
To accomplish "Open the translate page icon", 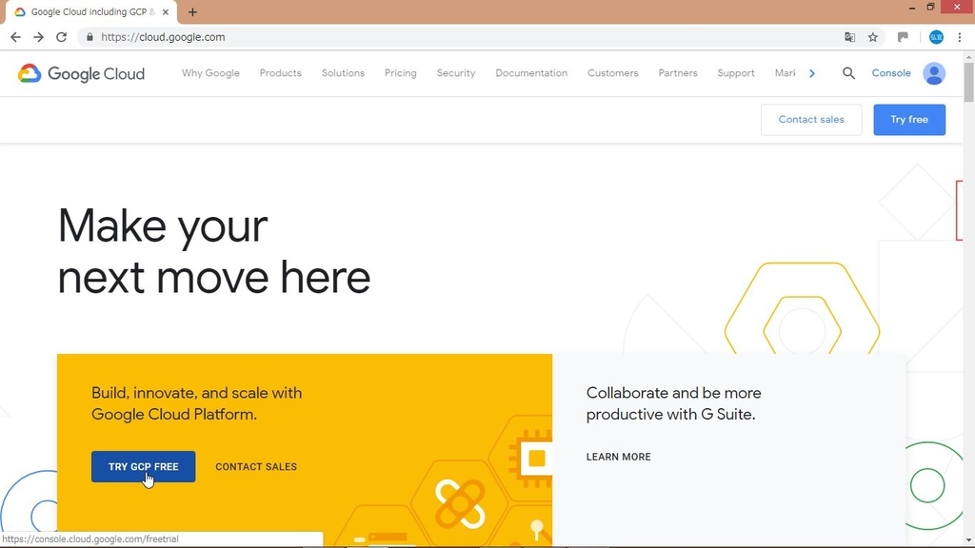I will [x=849, y=37].
